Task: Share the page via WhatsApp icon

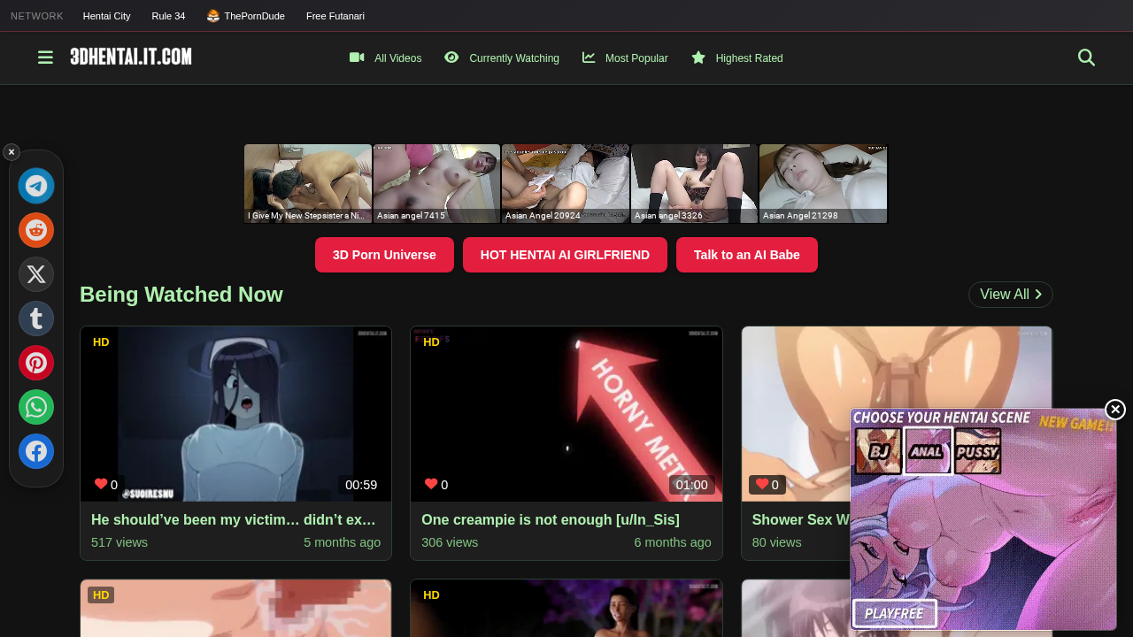Action: pos(36,407)
